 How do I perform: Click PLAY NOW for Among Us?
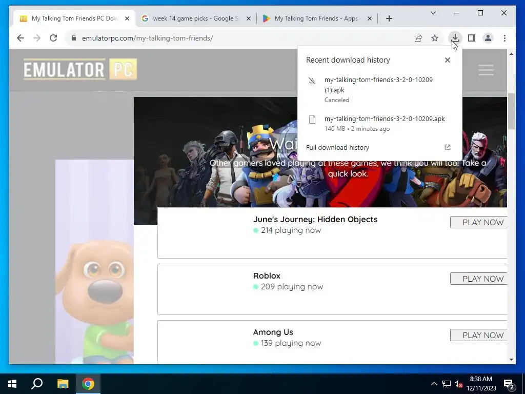click(478, 335)
